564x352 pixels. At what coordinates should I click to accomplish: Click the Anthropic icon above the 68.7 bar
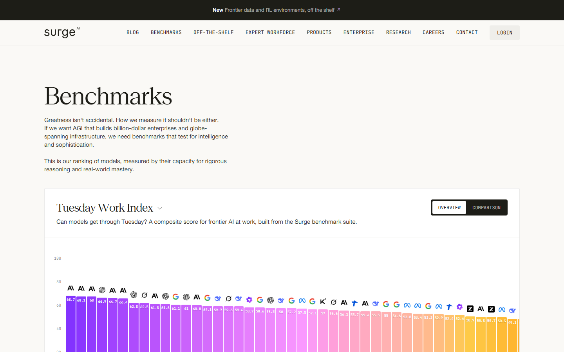(71, 288)
